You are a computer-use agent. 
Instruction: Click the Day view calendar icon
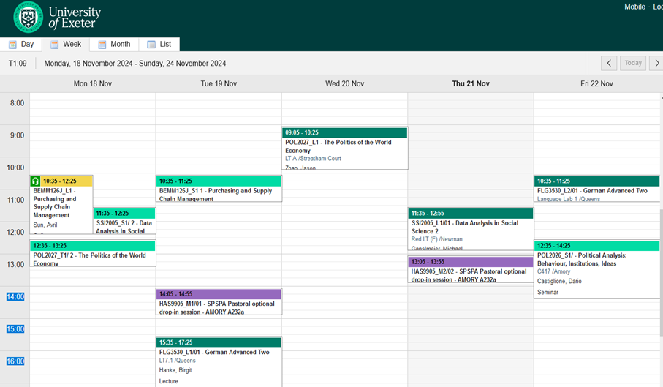point(12,45)
